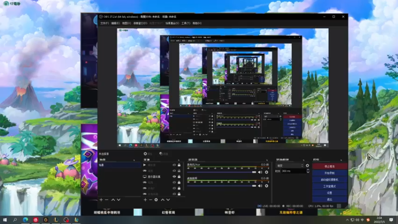
Task: Open the 视图(V) menu
Action: click(x=126, y=23)
